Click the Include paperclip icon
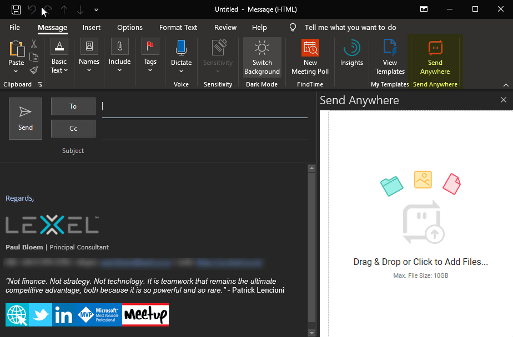This screenshot has height=337, width=513. [119, 47]
